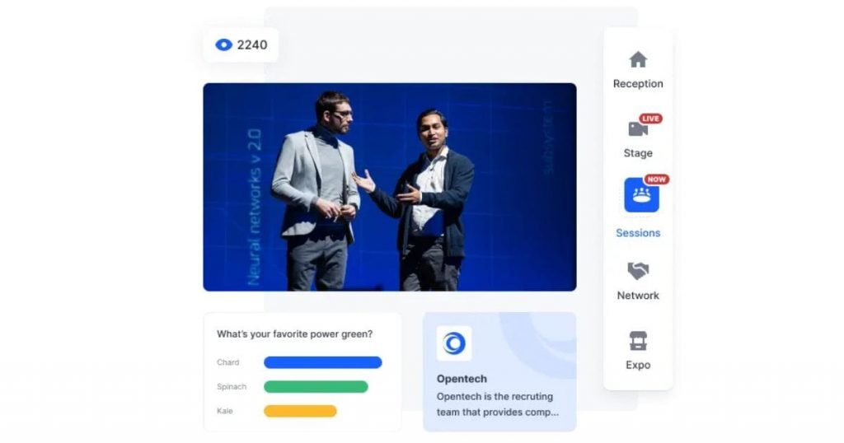This screenshot has width=844, height=443.
Task: Click the 2240 viewer count
Action: pos(252,45)
